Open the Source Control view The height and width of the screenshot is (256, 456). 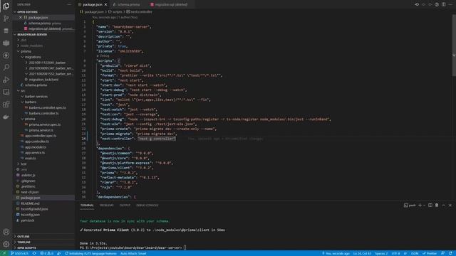click(x=6, y=18)
